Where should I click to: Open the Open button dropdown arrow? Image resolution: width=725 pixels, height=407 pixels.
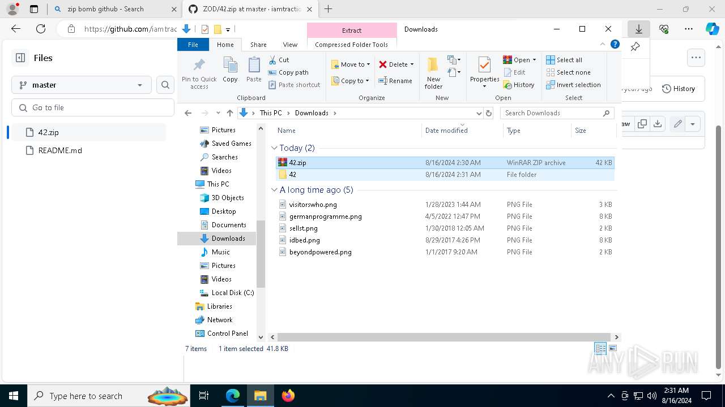point(534,60)
